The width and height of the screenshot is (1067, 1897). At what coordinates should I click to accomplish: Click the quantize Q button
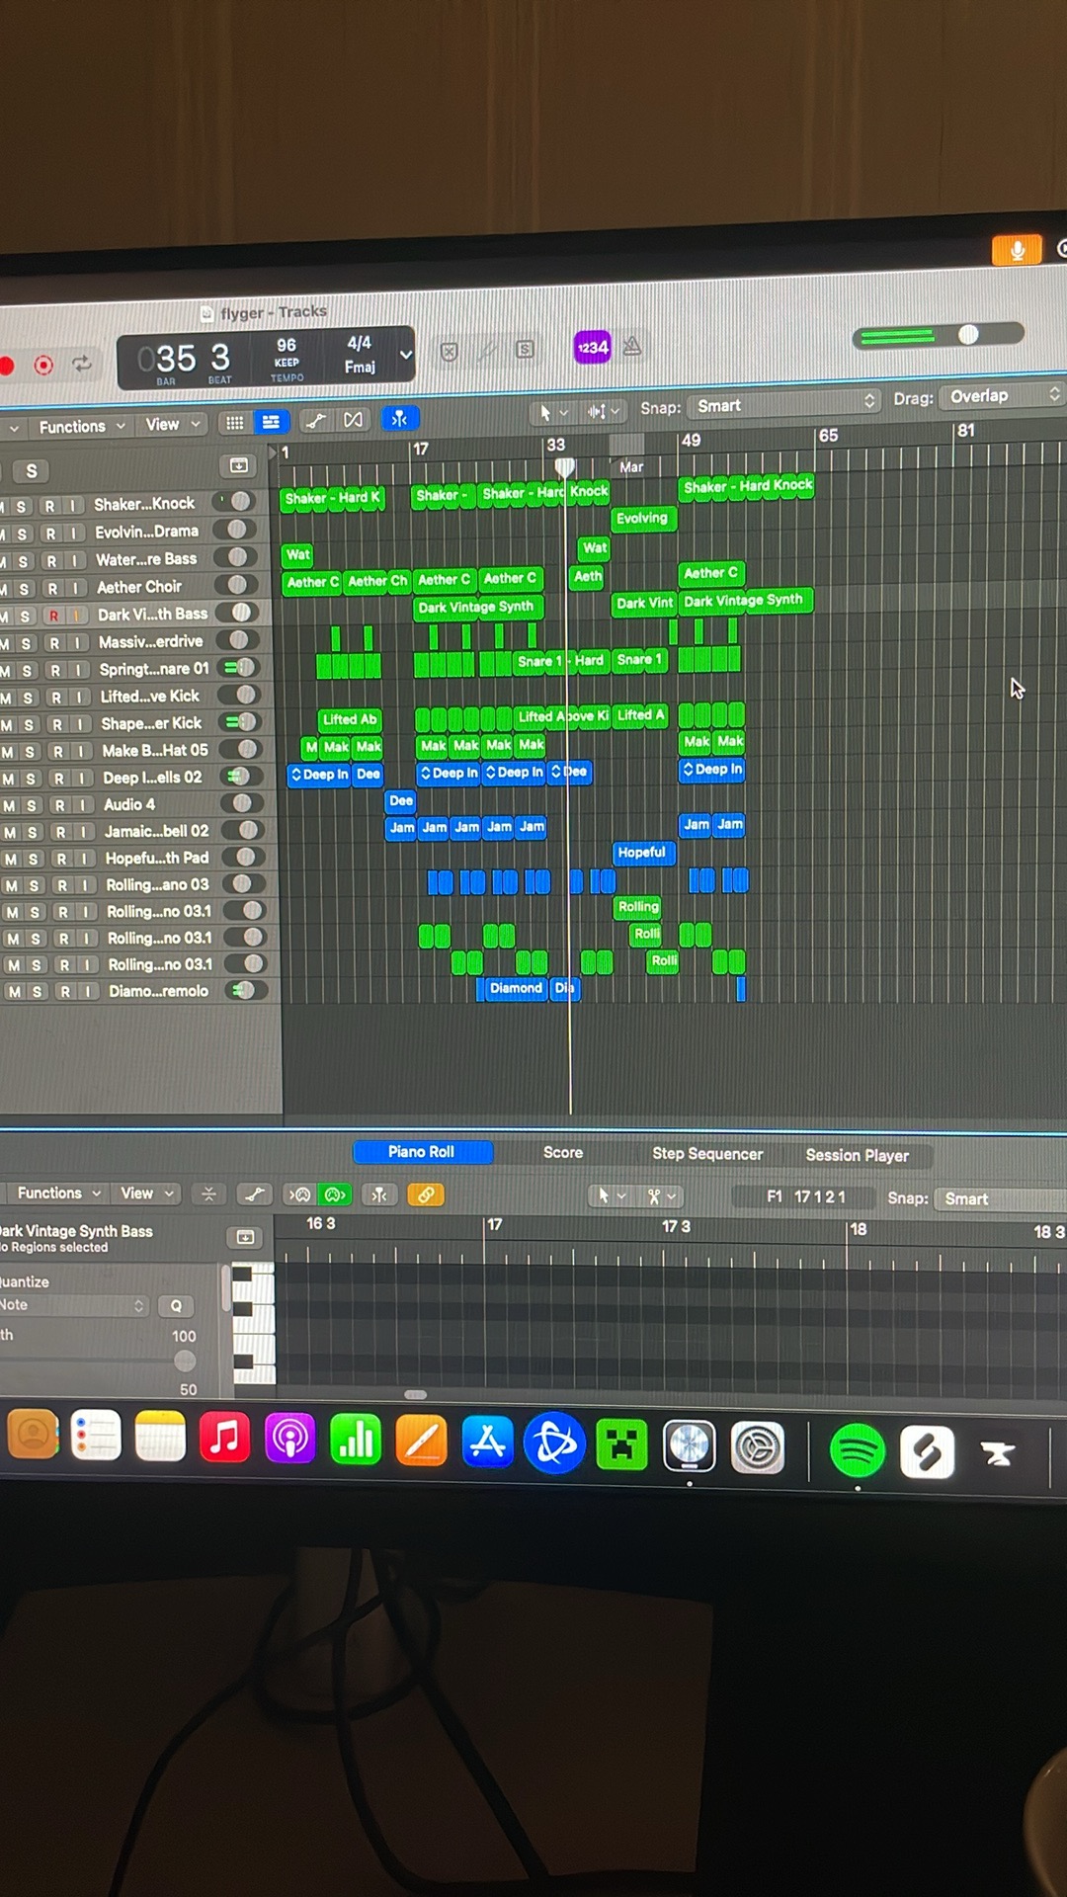176,1306
